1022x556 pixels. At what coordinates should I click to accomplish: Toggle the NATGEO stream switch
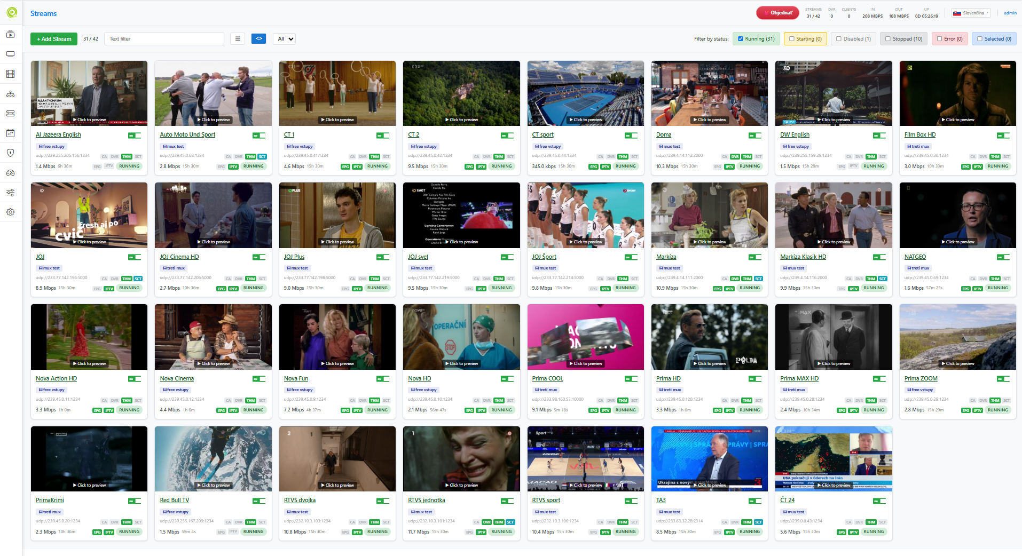1003,257
